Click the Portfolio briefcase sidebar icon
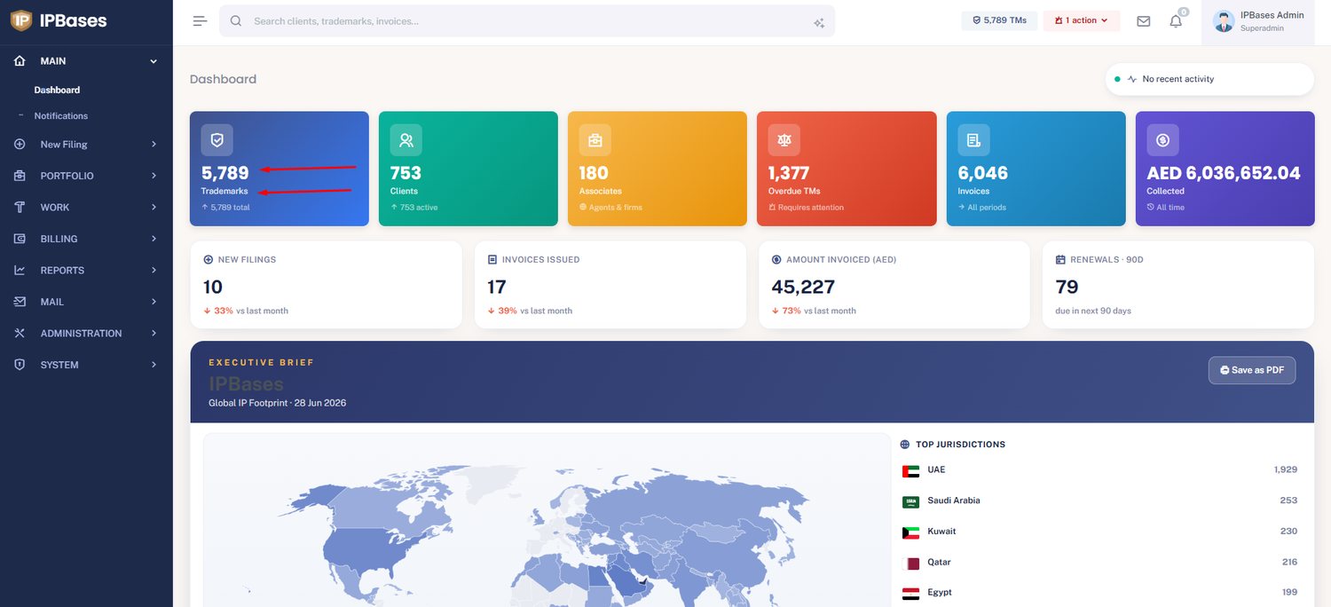 [20, 176]
